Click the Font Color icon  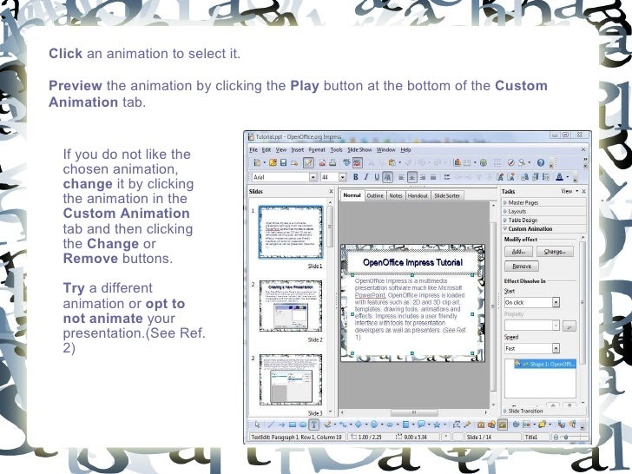tap(559, 177)
